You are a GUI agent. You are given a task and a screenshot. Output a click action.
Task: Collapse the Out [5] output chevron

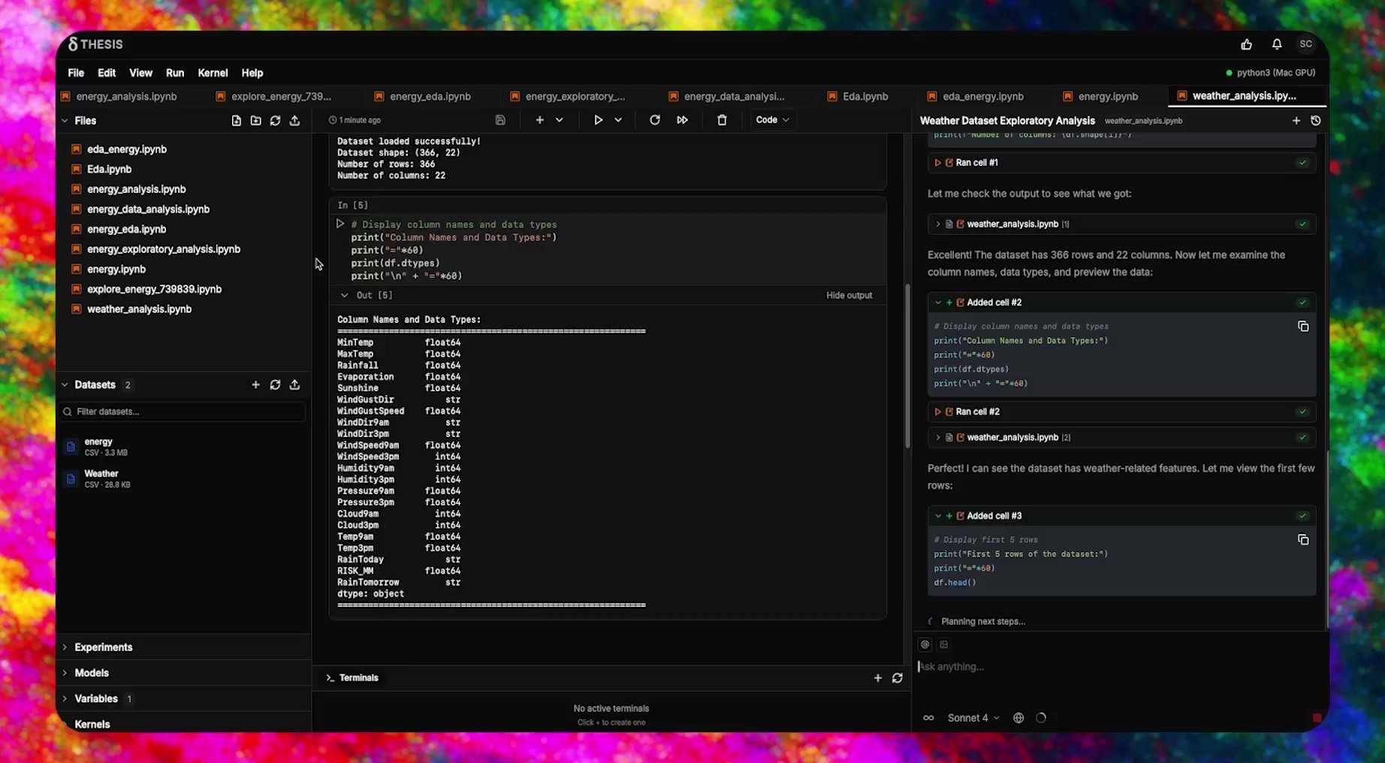344,295
